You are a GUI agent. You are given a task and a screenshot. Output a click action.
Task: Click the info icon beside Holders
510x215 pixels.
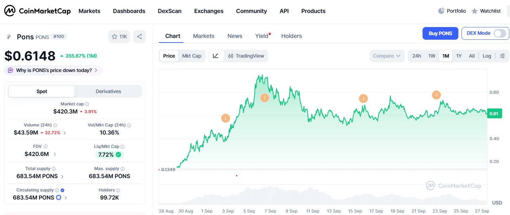(118, 190)
